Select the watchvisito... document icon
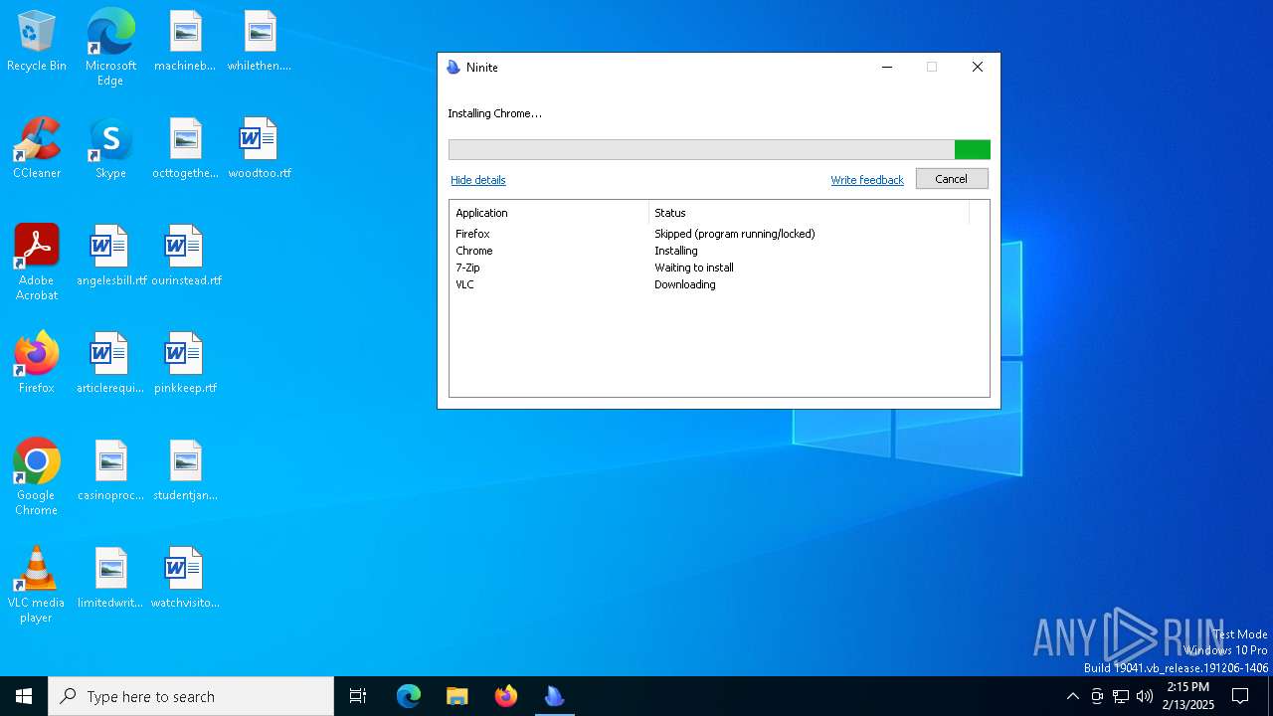Image resolution: width=1273 pixels, height=716 pixels. pos(185,578)
